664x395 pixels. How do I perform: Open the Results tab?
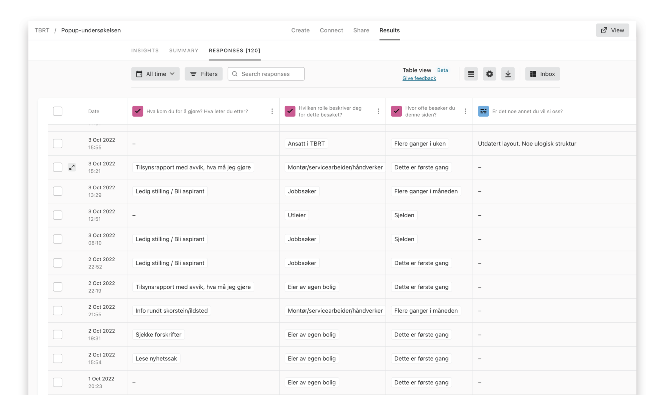389,30
